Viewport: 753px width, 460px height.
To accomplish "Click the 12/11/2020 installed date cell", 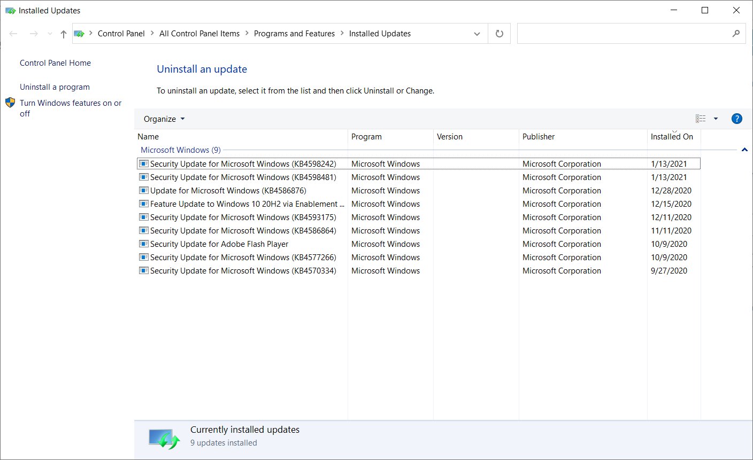I will point(671,217).
